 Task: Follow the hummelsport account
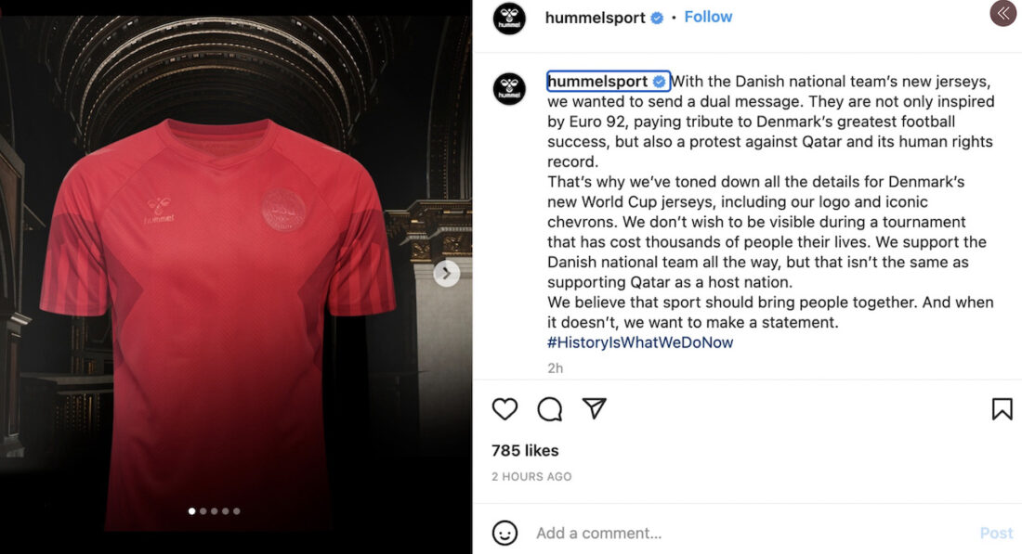click(708, 17)
